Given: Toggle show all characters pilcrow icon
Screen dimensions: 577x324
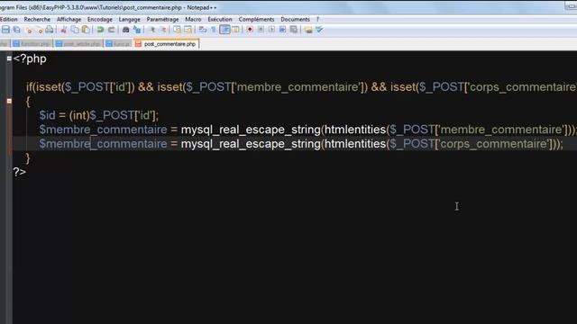Looking at the screenshot, I should click(x=214, y=30).
